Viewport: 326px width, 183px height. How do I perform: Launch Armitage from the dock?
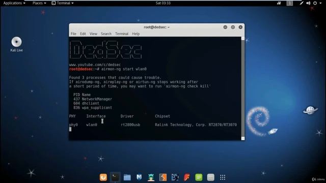click(x=151, y=177)
